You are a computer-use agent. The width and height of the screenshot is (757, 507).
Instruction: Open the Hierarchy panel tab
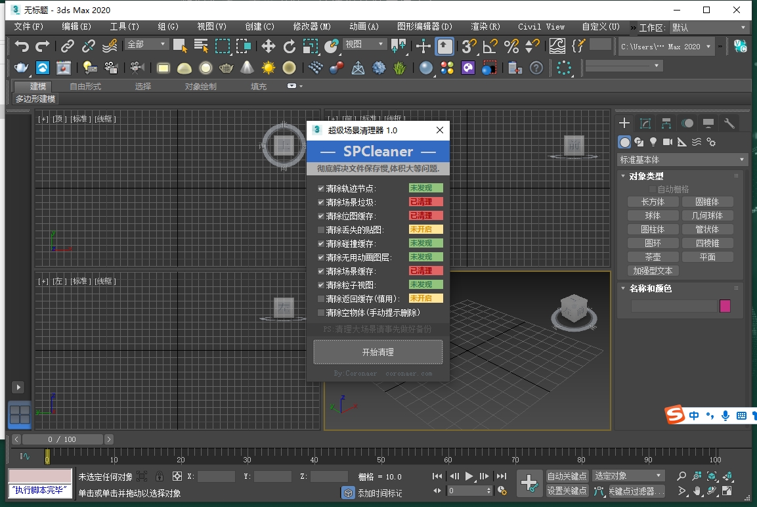(666, 123)
